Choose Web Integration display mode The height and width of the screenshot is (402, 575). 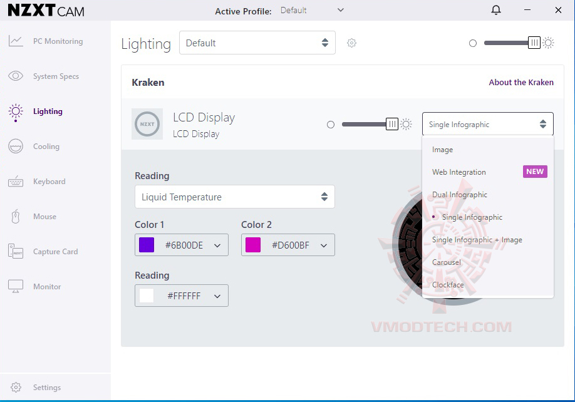[488, 172]
